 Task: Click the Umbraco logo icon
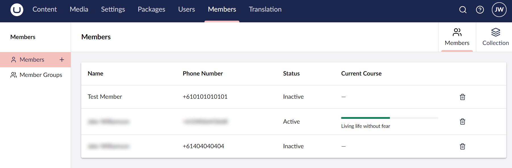pos(17,10)
